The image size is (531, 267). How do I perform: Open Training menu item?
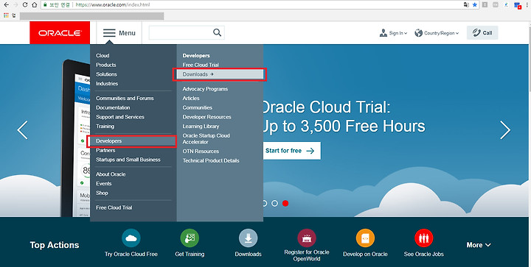click(105, 127)
